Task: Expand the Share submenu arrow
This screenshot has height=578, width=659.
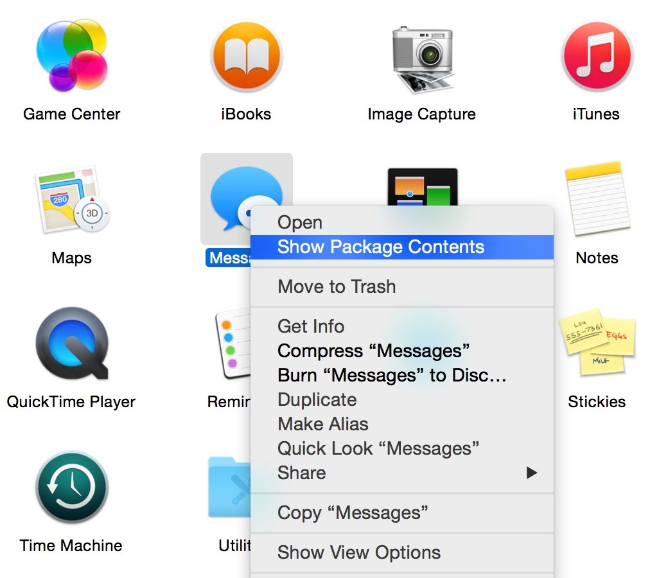Action: (x=531, y=473)
